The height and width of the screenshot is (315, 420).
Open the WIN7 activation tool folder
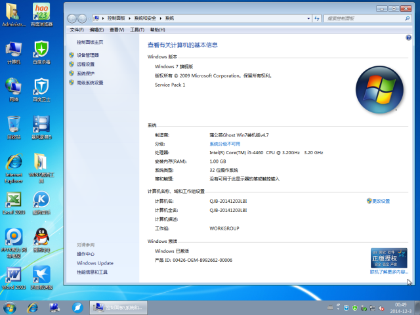point(41,169)
